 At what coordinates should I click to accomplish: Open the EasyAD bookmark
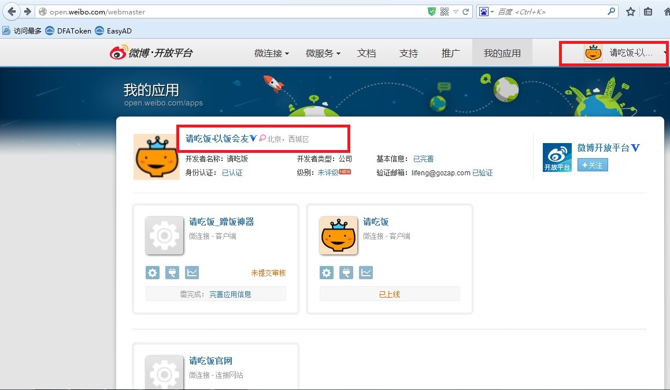(x=114, y=31)
